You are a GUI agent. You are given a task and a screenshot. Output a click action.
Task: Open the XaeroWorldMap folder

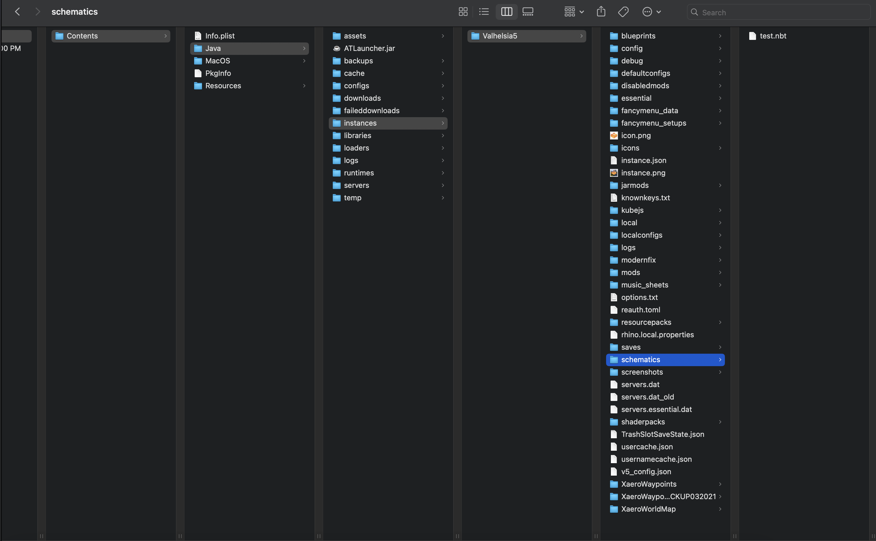click(x=648, y=509)
